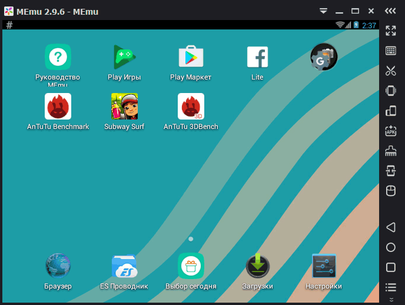Collapse the sidebar with triple chevron
405x305 pixels.
pos(390,11)
